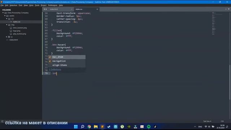Open TikTok from taskbar
This screenshot has height=130, width=231.
155,127
